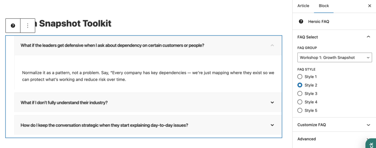376x148 pixels.
Task: Enable Style 5 radio button
Action: click(300, 111)
